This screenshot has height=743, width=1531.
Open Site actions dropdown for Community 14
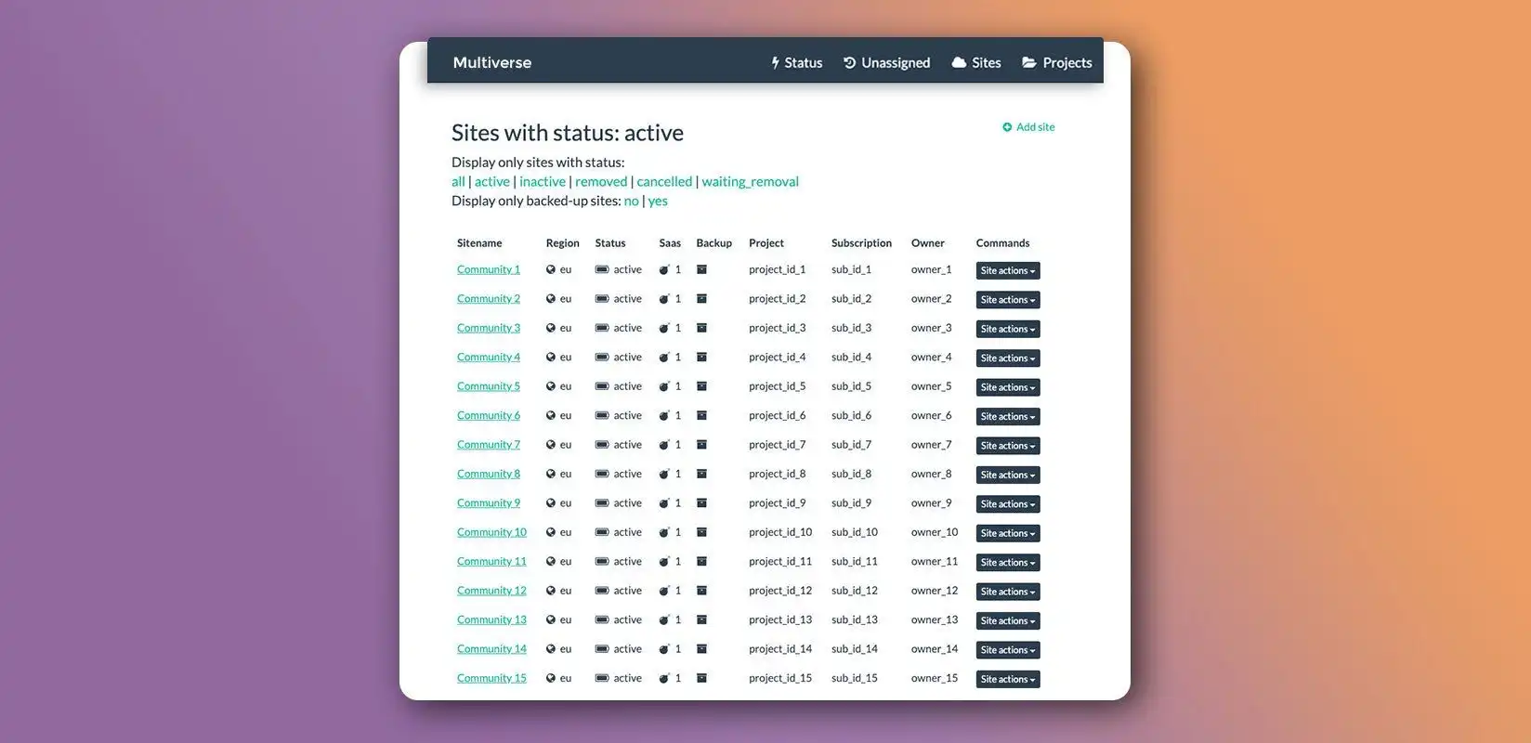pos(1007,650)
